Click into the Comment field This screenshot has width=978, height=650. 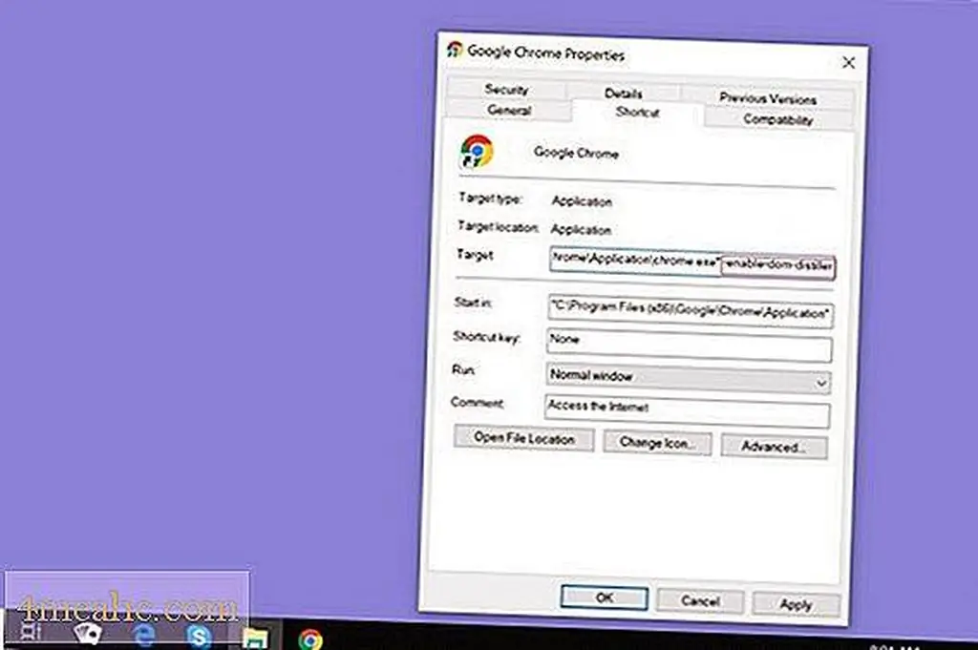pyautogui.click(x=688, y=410)
